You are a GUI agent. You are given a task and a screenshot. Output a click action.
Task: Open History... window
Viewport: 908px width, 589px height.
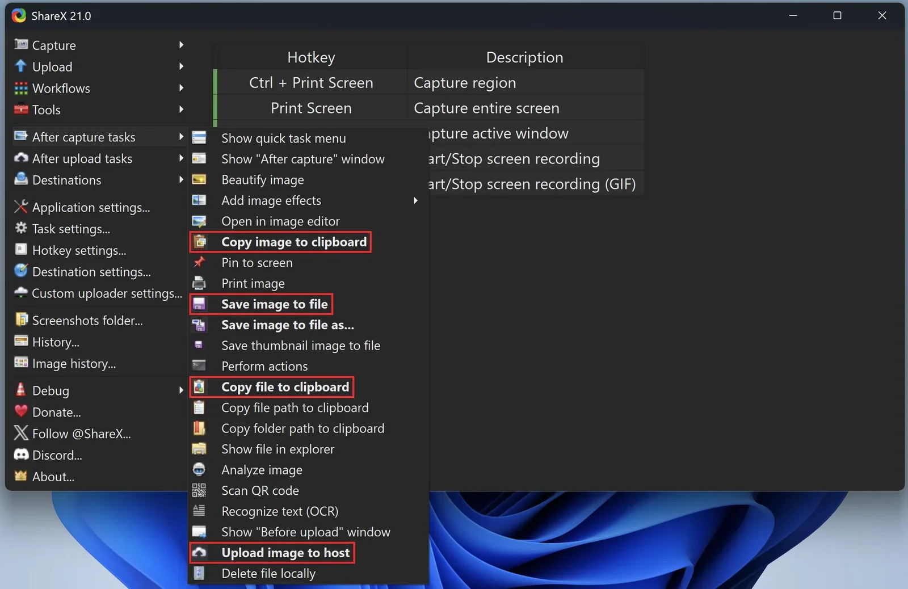(x=100, y=342)
